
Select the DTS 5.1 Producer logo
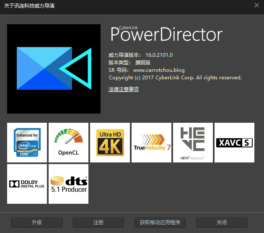68,184
